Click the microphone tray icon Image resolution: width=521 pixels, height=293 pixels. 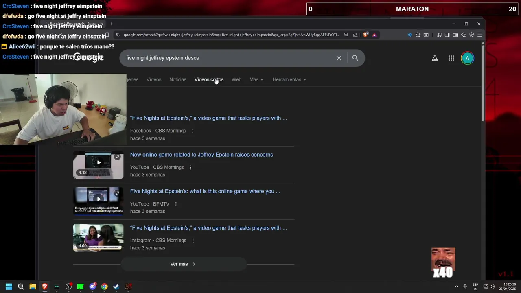(465, 286)
